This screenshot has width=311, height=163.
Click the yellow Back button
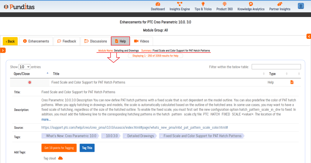pos(10,41)
